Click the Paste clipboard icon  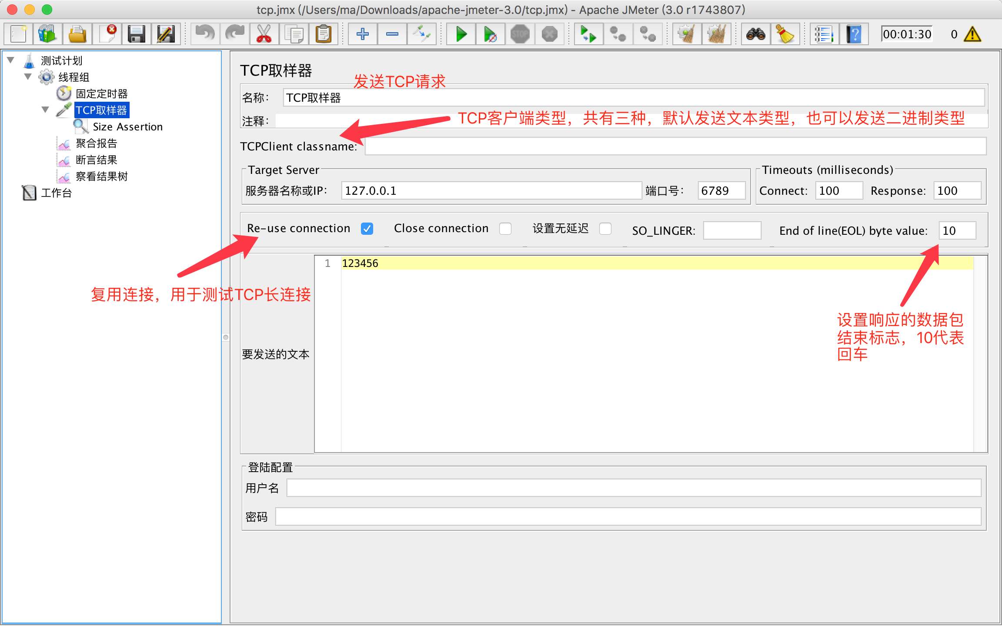[323, 34]
